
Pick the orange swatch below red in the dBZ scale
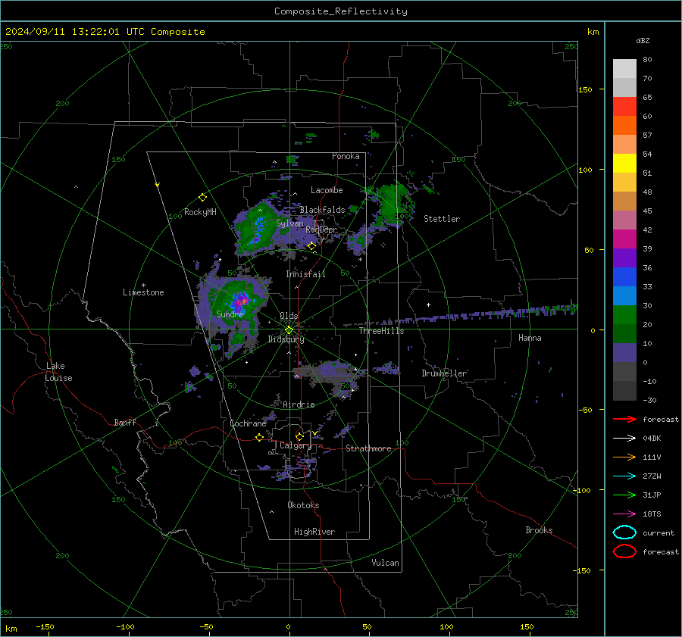pyautogui.click(x=624, y=126)
